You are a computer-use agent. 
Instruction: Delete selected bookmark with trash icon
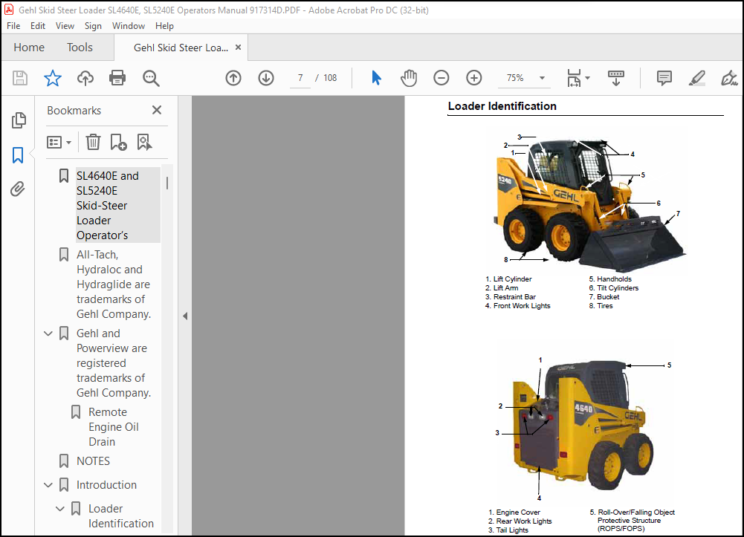coord(93,142)
